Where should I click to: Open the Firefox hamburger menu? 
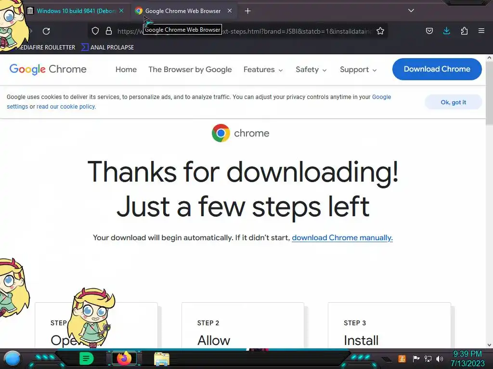[x=481, y=31]
